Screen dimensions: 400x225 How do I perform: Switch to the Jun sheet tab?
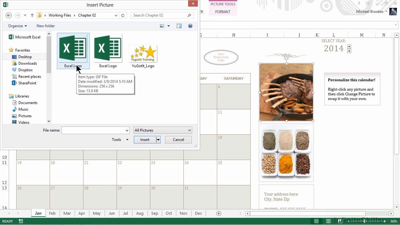click(112, 213)
